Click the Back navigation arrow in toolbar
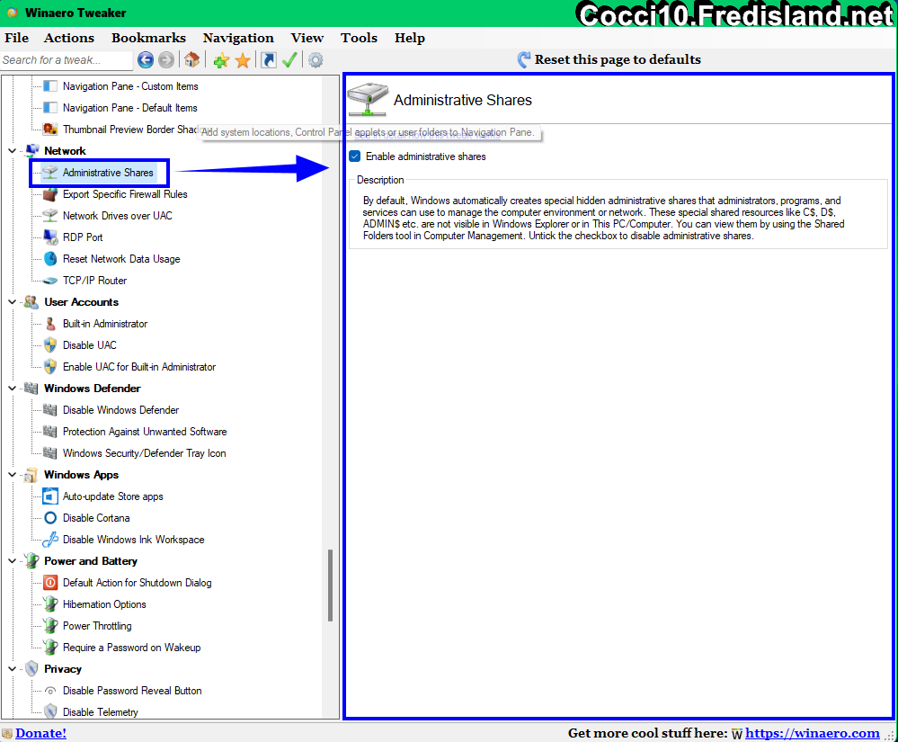The width and height of the screenshot is (898, 742). pyautogui.click(x=146, y=59)
